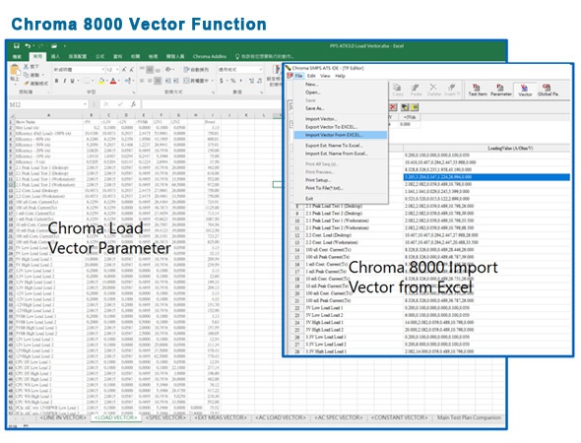The height and width of the screenshot is (443, 581).
Task: Click the Insert Function fx icon
Action: [x=133, y=104]
